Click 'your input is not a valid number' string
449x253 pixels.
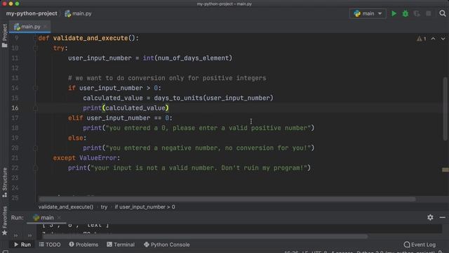(x=199, y=168)
